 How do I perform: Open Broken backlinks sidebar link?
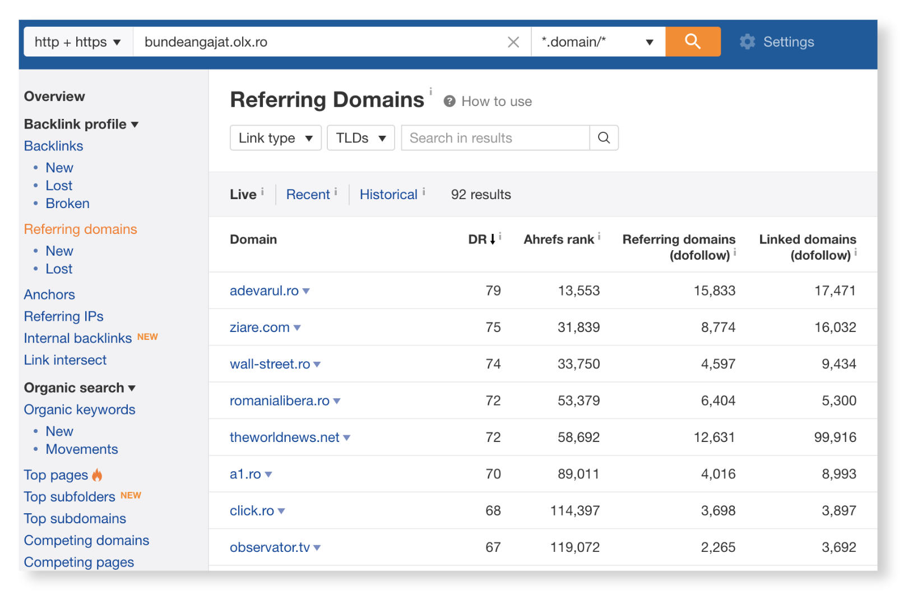(67, 204)
